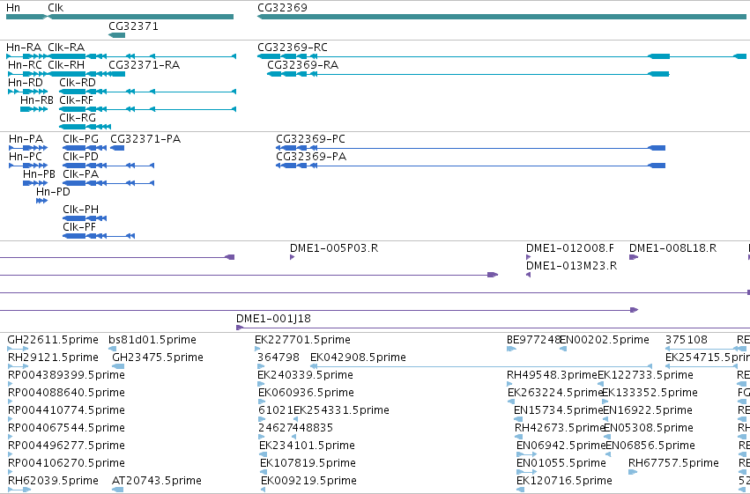Image resolution: width=750 pixels, height=494 pixels.
Task: Click the Clk-RD transcript label
Action: coord(78,83)
